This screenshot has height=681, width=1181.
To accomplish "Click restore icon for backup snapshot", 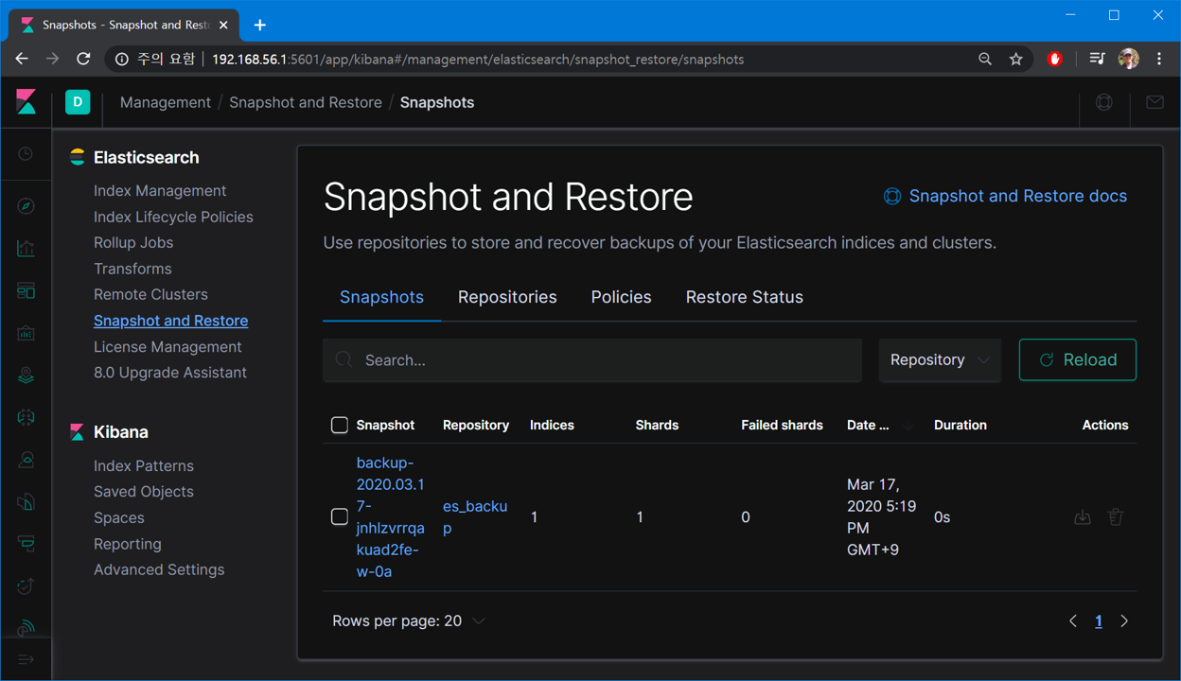I will (x=1083, y=517).
